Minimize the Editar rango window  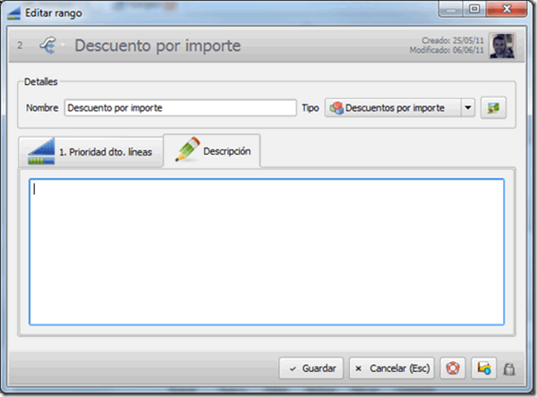pyautogui.click(x=451, y=9)
